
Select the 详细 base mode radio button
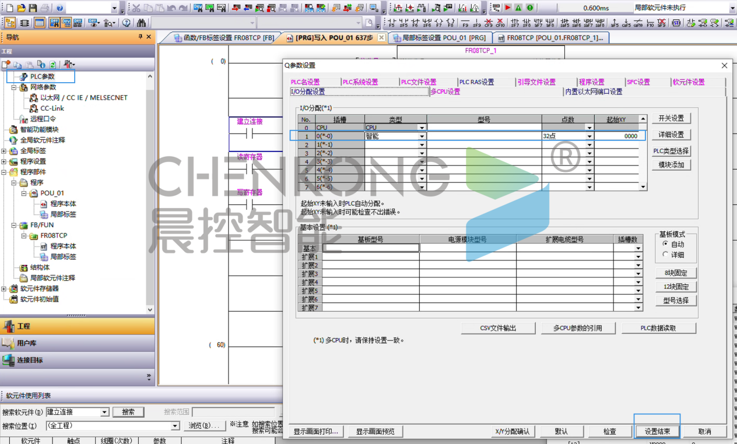coord(665,255)
